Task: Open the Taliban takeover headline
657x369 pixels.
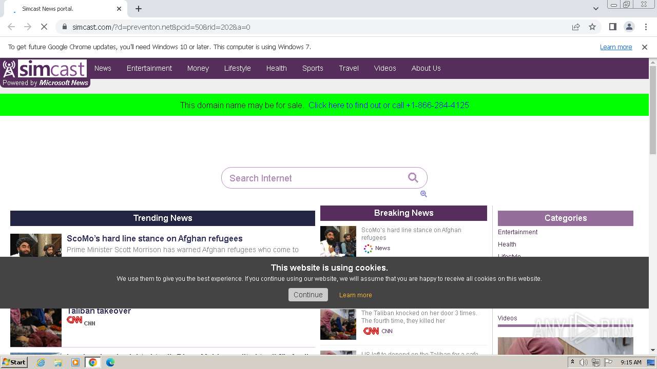Action: [x=99, y=311]
